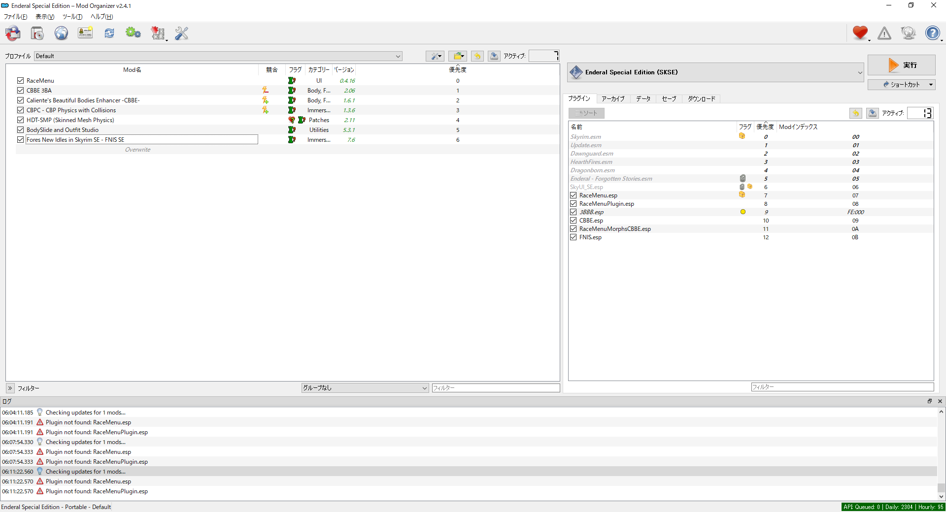The height and width of the screenshot is (512, 946).
Task: Open the profiles configuration icon
Action: coord(85,33)
